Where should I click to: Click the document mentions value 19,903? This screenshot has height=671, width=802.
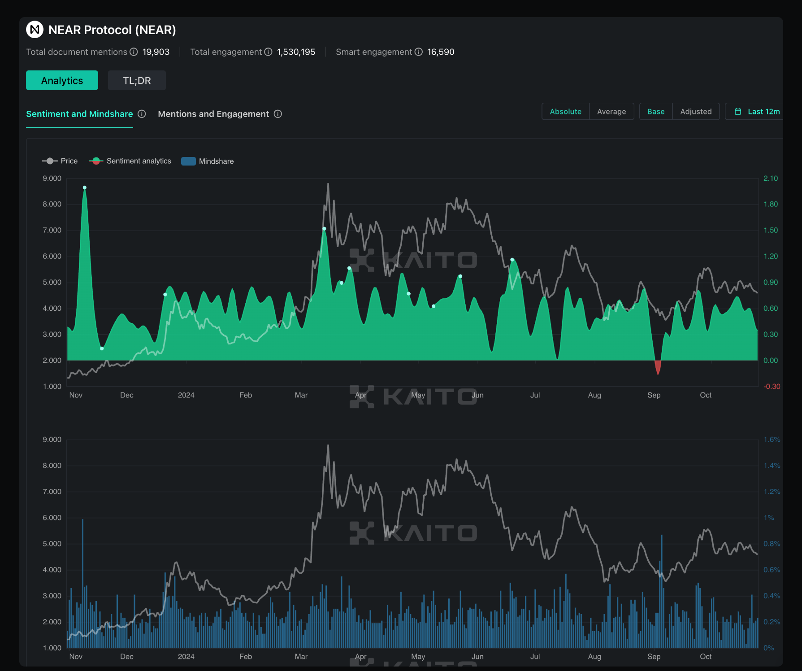click(x=156, y=52)
